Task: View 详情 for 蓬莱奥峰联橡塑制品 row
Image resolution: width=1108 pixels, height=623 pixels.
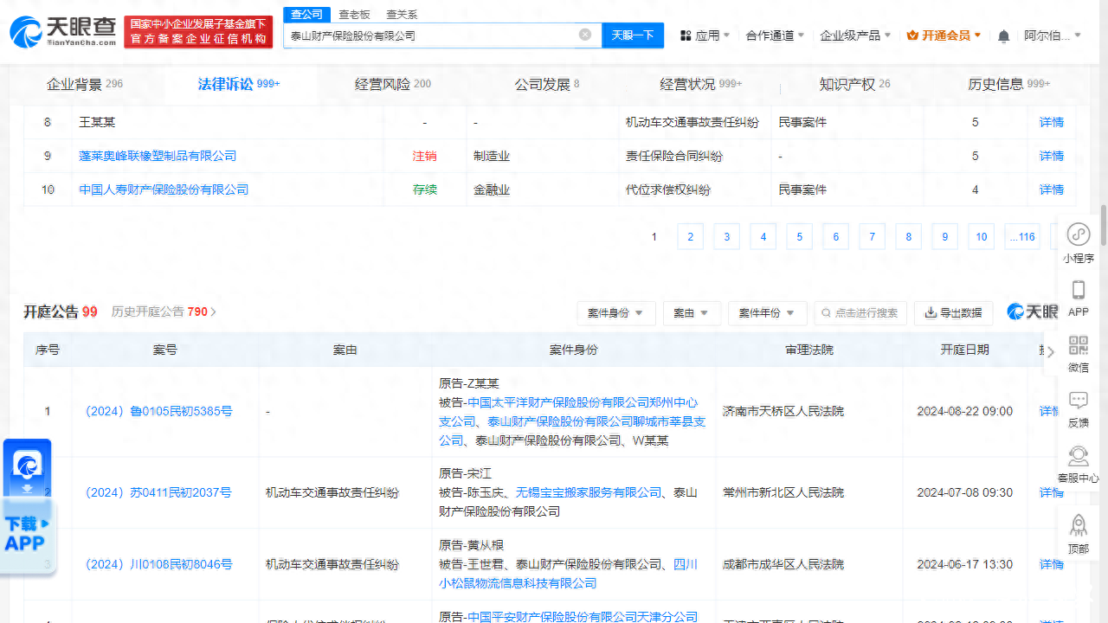Action: click(1052, 156)
